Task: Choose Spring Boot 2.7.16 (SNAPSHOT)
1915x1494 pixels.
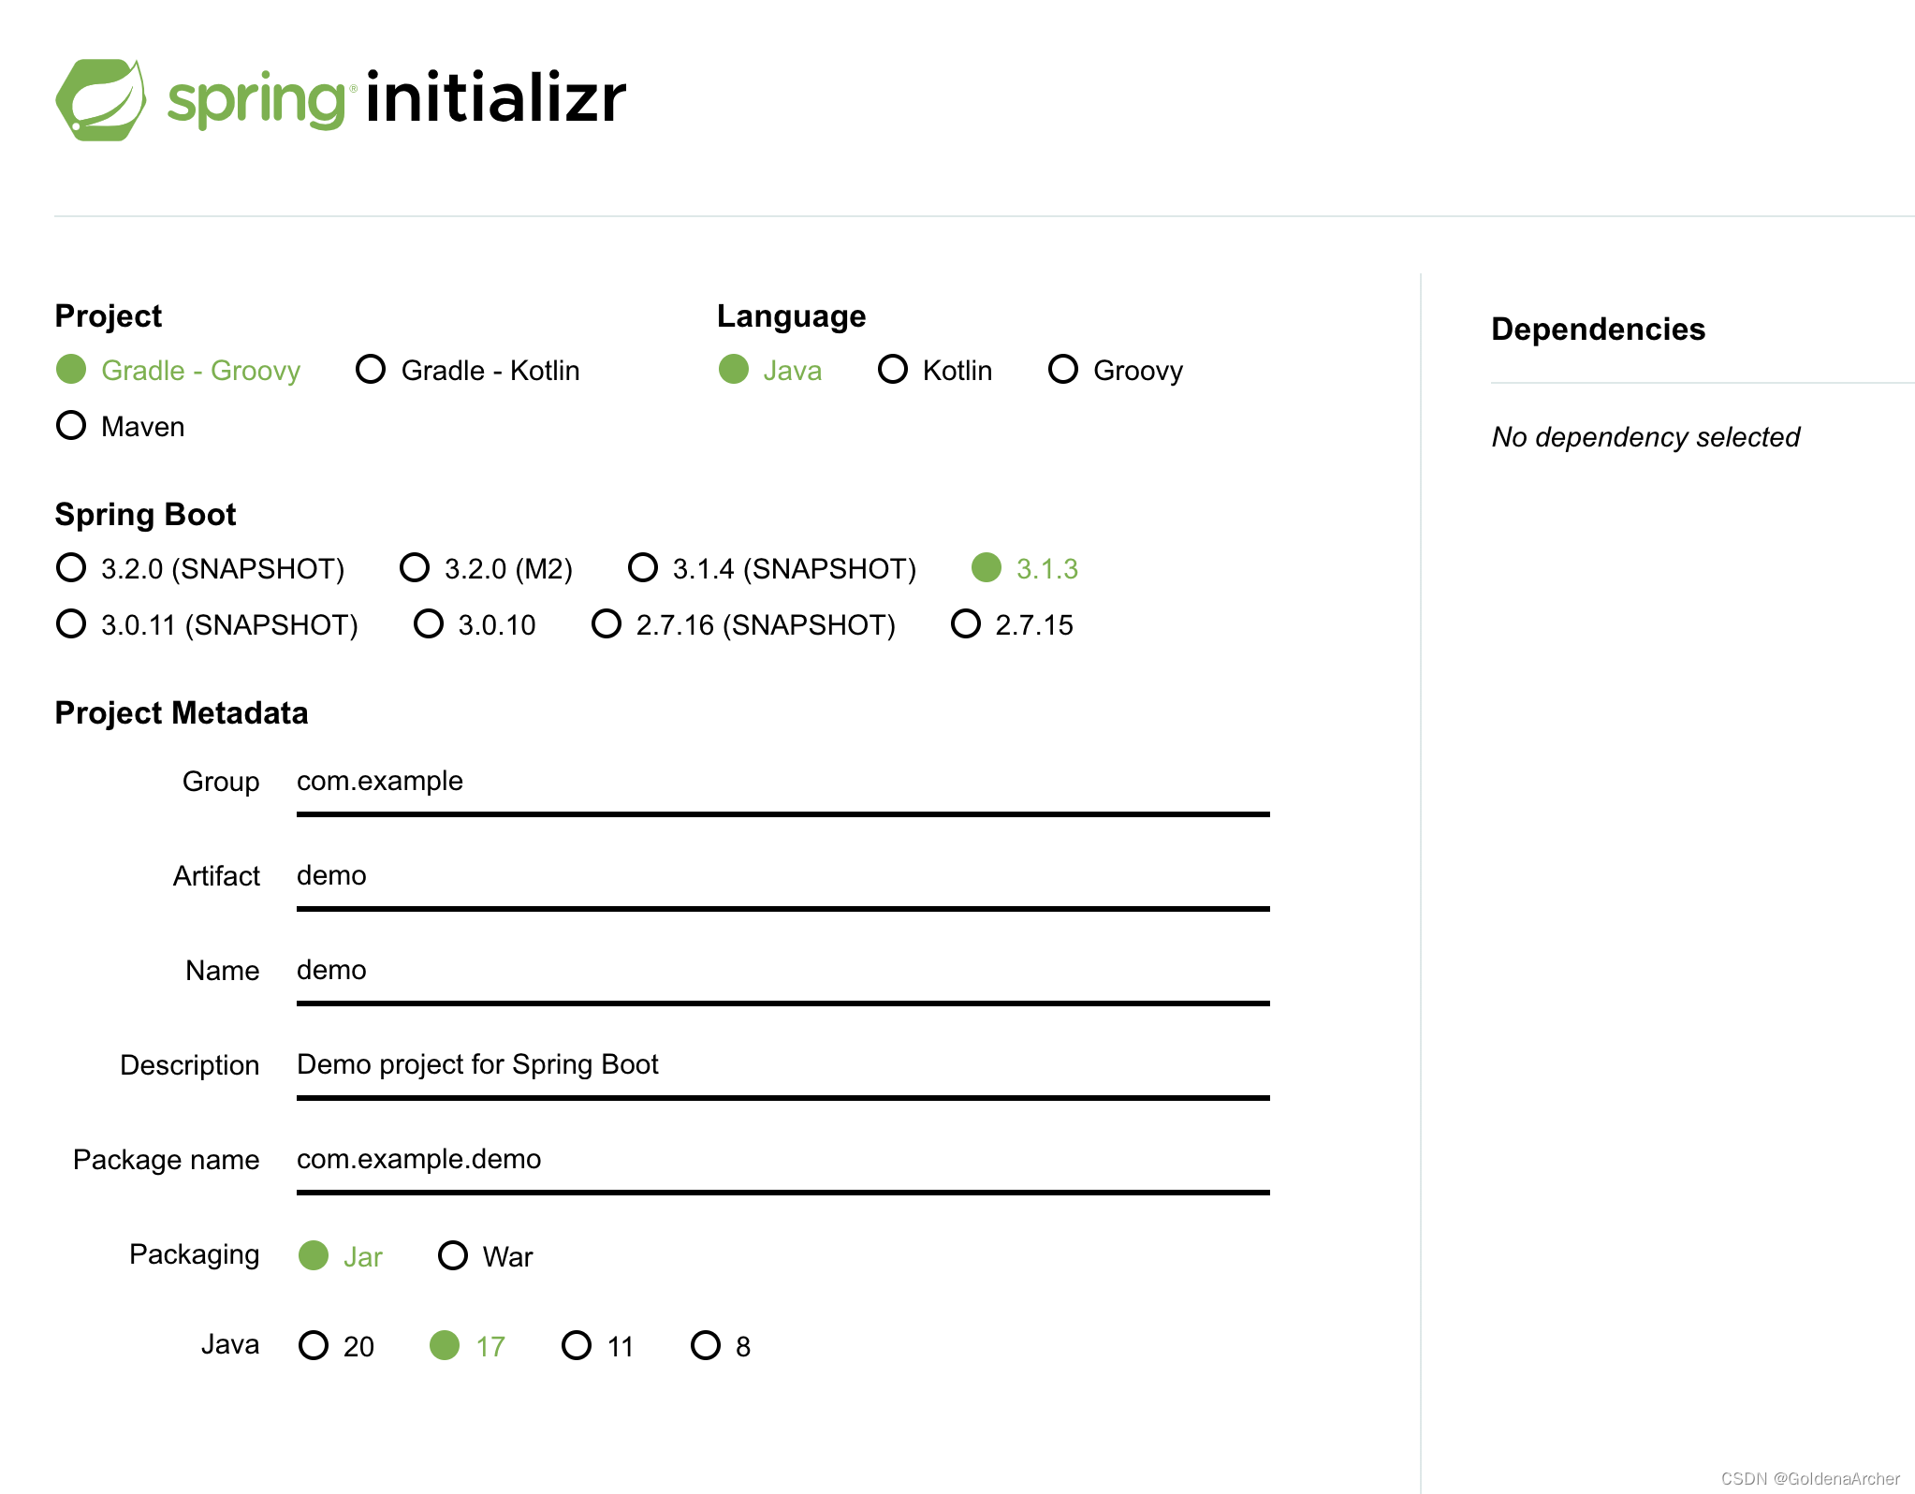Action: (x=743, y=624)
